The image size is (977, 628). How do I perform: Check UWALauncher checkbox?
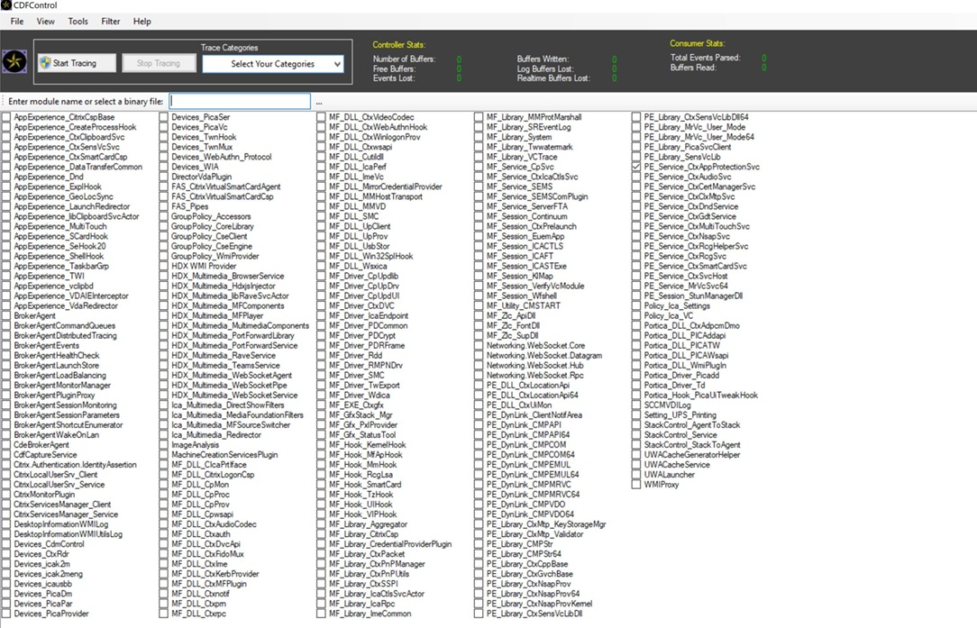(x=636, y=475)
